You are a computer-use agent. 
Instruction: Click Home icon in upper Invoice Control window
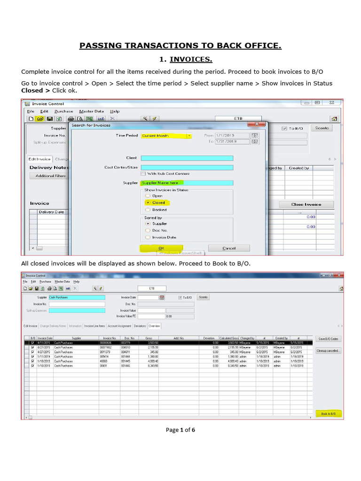[334, 119]
